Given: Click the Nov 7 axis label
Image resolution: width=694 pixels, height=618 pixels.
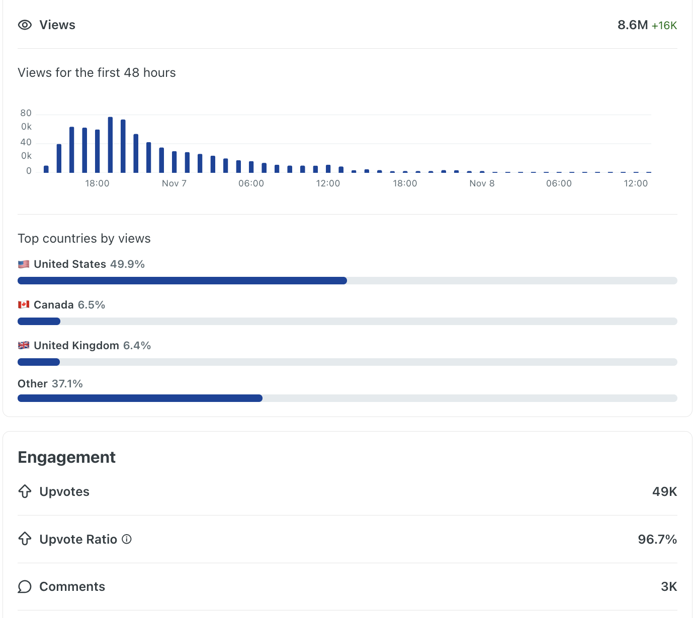Looking at the screenshot, I should click(174, 183).
